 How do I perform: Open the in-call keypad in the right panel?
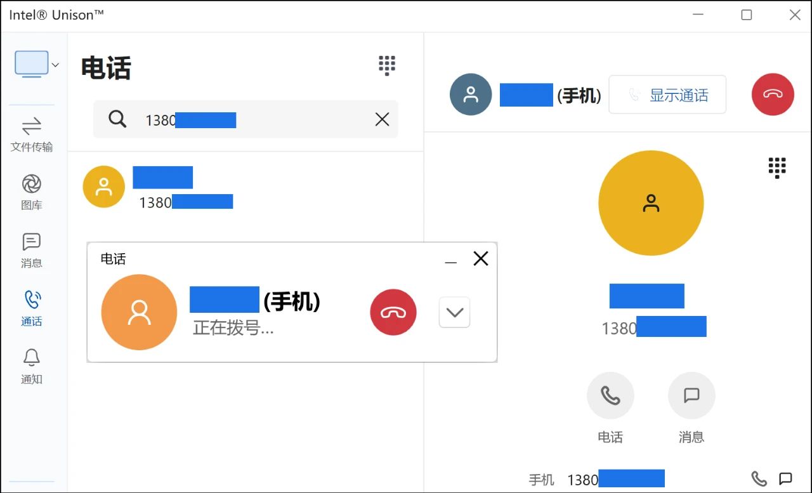777,168
